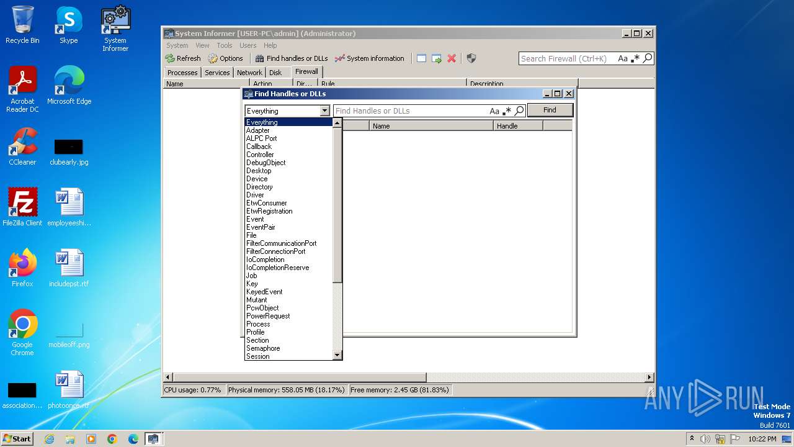This screenshot has height=447, width=794.
Task: Open the Start menu
Action: 17,438
